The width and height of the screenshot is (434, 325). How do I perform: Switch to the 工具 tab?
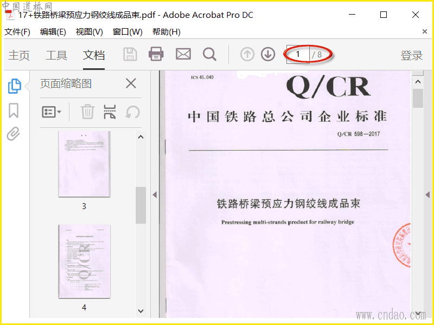56,55
